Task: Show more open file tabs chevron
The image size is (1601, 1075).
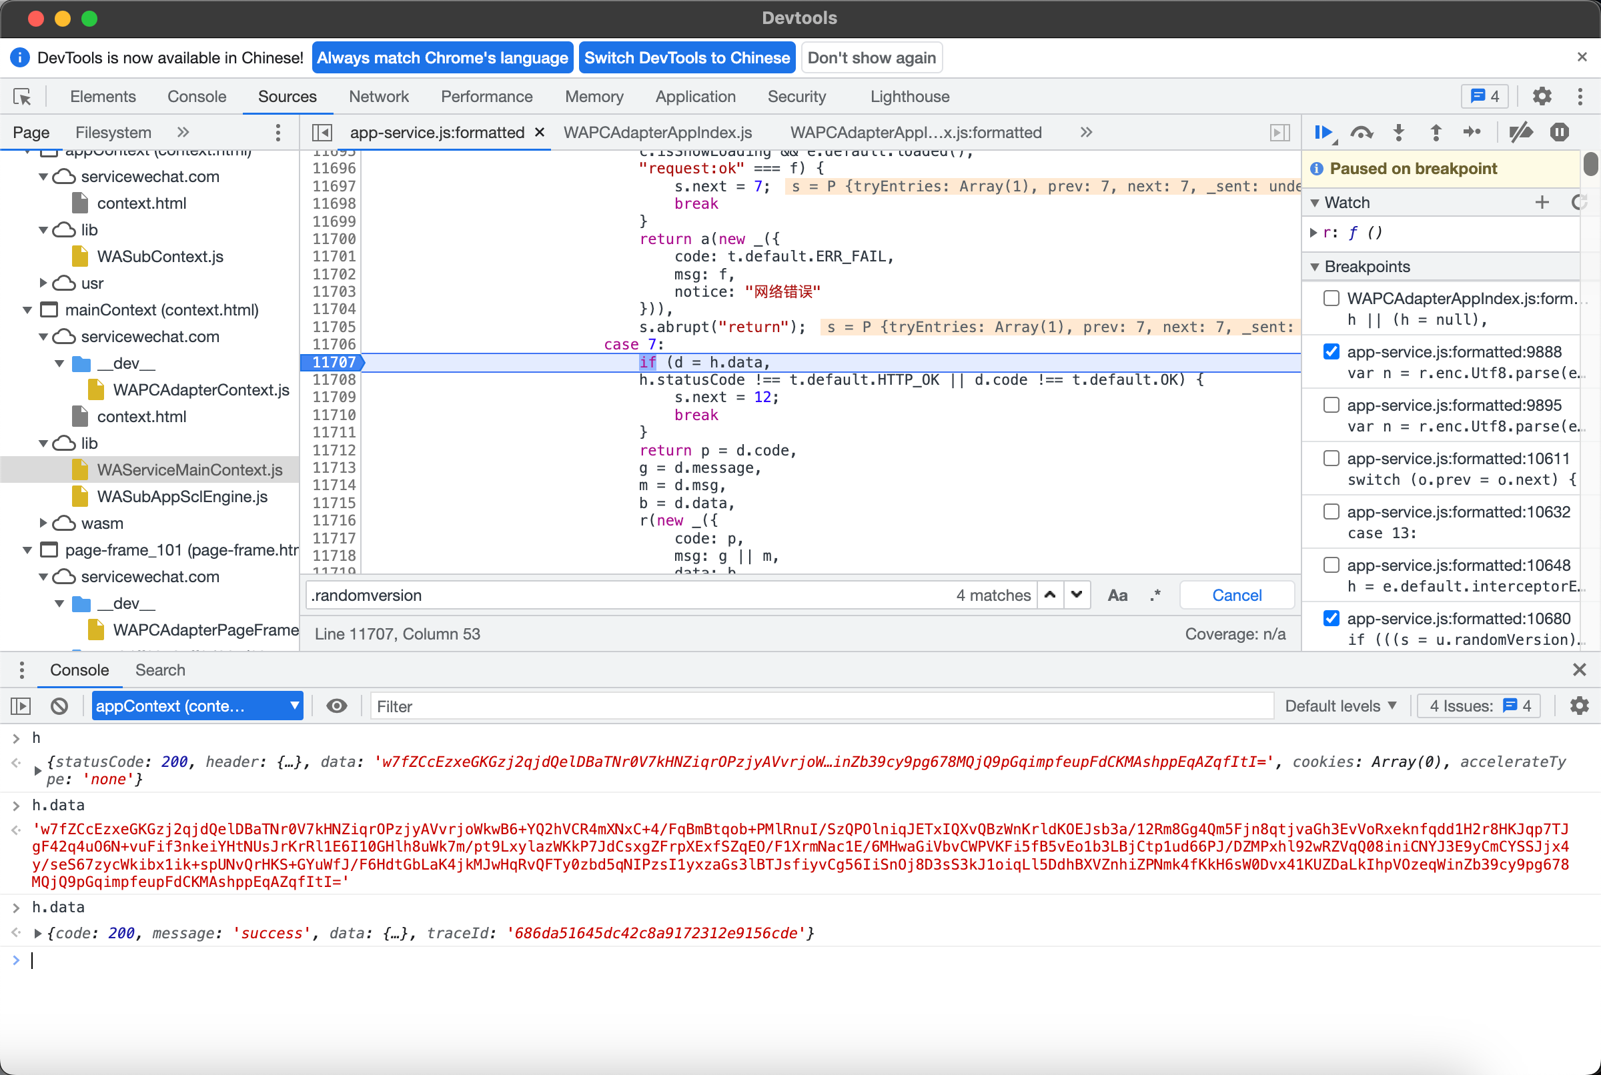Action: click(x=1086, y=132)
